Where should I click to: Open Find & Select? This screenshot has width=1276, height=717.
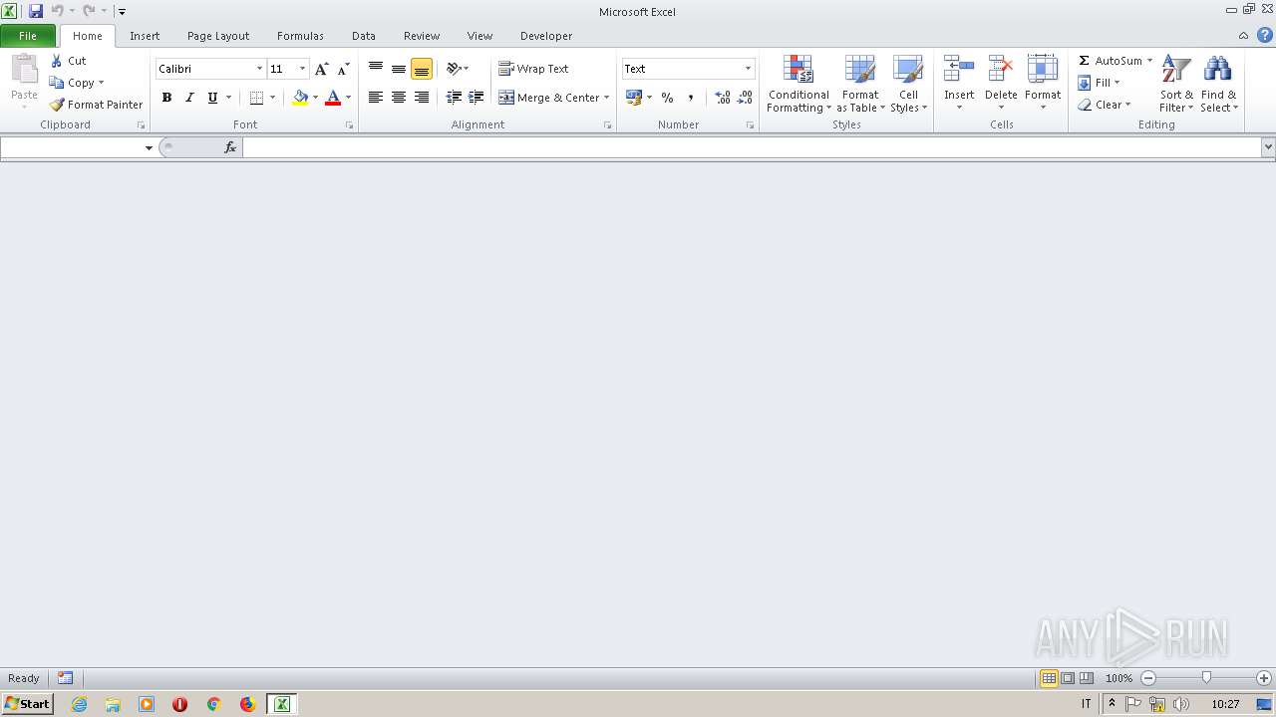(x=1218, y=85)
